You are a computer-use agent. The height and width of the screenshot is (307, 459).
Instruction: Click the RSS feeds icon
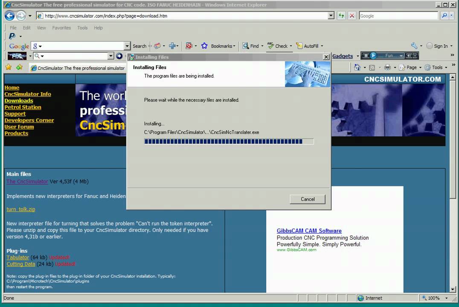tap(372, 68)
